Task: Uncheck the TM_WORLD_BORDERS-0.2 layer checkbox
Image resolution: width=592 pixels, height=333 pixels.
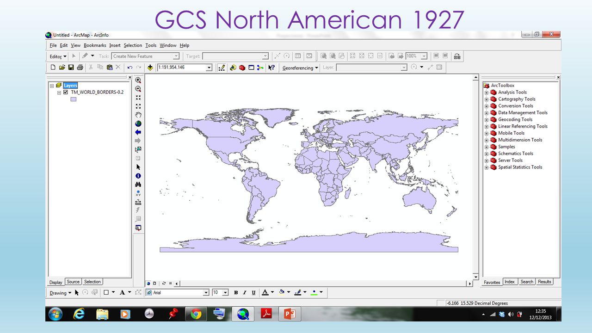Action: (x=65, y=92)
